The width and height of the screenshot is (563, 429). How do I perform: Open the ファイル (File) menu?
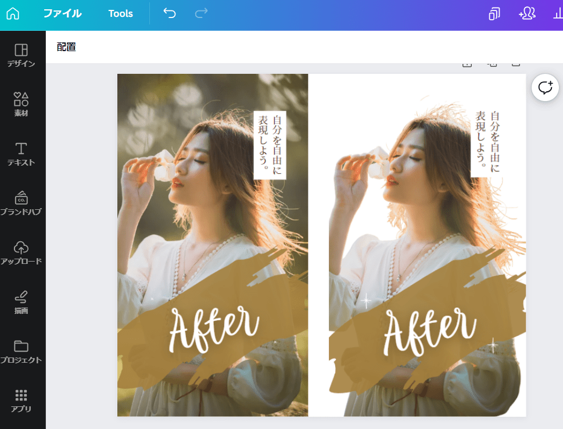(x=62, y=14)
